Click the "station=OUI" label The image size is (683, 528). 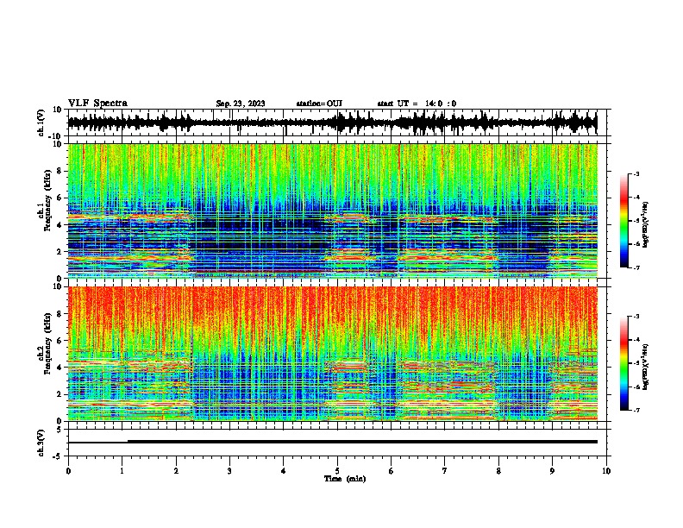[319, 104]
